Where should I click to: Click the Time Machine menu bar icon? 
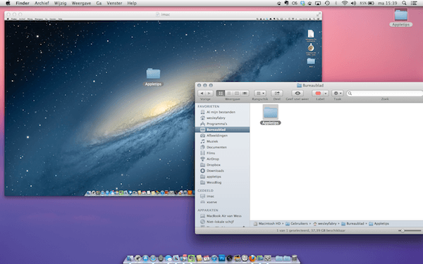point(327,4)
